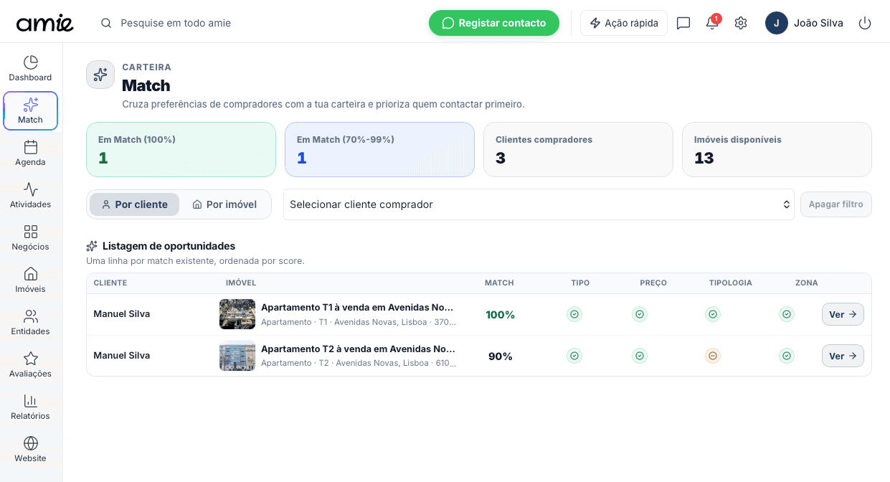Screen dimensions: 890x482
Task: Open the Dashboard sidebar icon
Action: click(30, 69)
